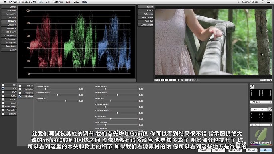Step back one frame in the preview
The height and width of the screenshot is (154, 274).
(160, 80)
